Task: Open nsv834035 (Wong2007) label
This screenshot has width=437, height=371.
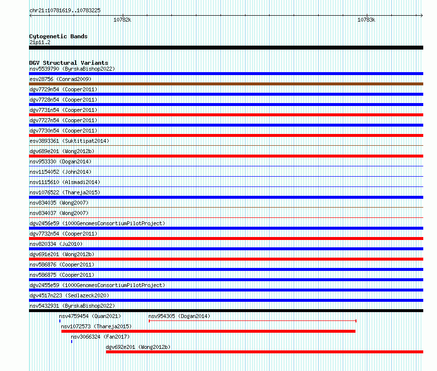Action: coord(59,203)
